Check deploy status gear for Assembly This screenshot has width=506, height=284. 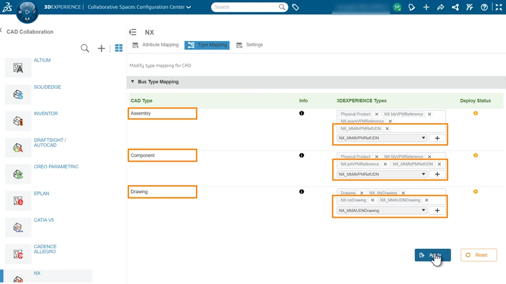475,114
